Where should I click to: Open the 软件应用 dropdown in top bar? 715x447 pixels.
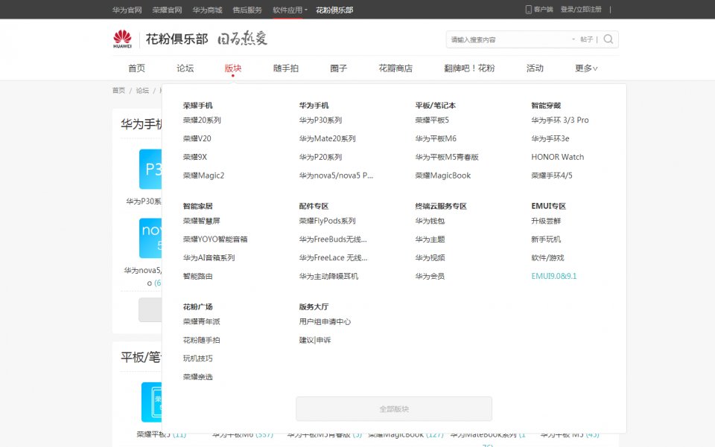290,10
